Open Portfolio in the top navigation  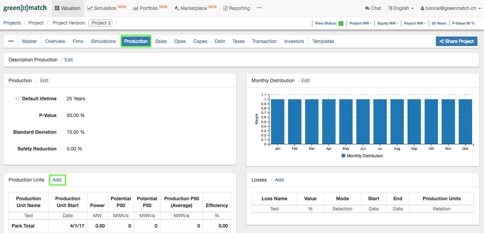[150, 8]
